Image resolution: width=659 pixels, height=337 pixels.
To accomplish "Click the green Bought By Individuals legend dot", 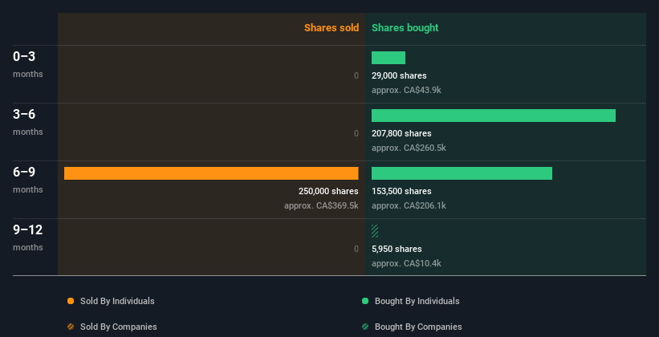I will tap(365, 301).
